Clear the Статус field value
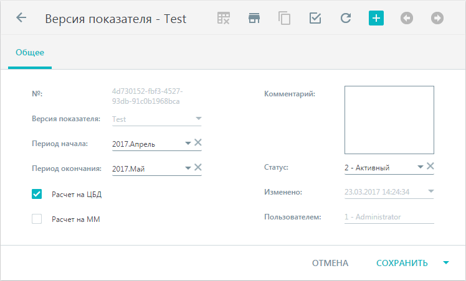This screenshot has height=281, width=466. click(430, 166)
